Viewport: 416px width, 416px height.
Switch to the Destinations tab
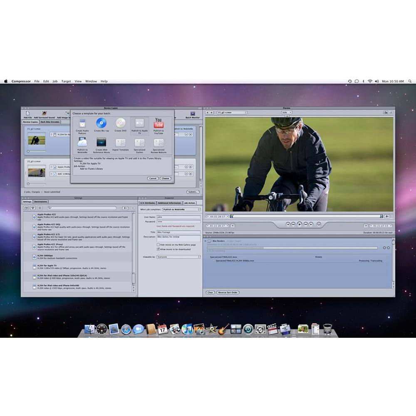tap(40, 202)
